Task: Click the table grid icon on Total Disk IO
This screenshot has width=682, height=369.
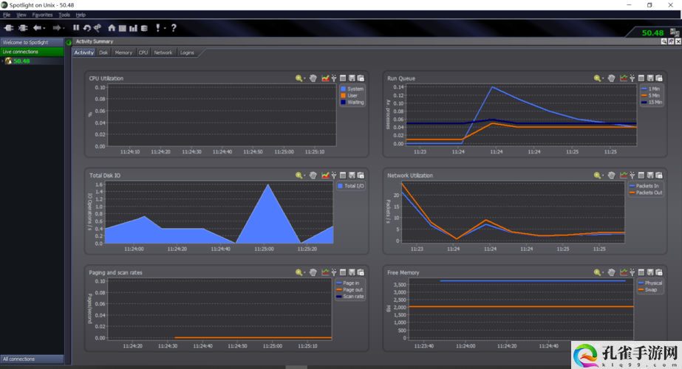Action: click(343, 175)
